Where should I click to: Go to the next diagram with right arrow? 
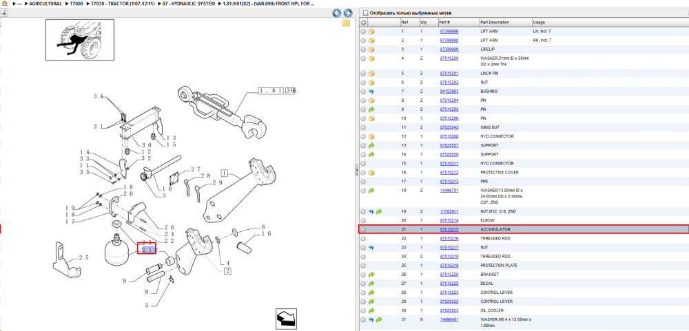click(347, 13)
